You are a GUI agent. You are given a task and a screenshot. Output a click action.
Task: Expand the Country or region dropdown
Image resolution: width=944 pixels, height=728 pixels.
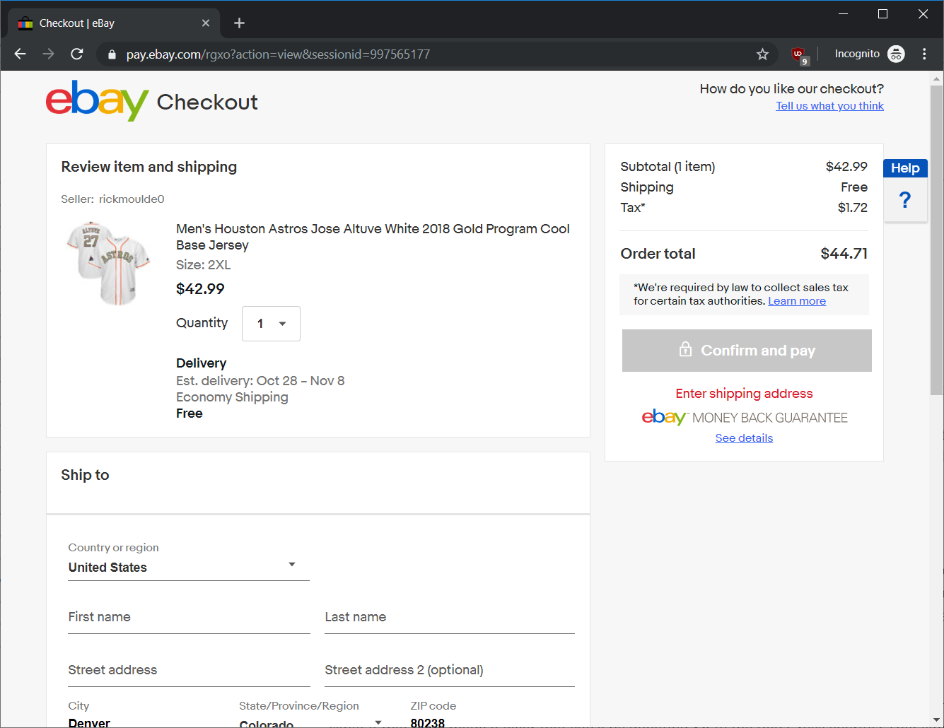[x=189, y=566]
